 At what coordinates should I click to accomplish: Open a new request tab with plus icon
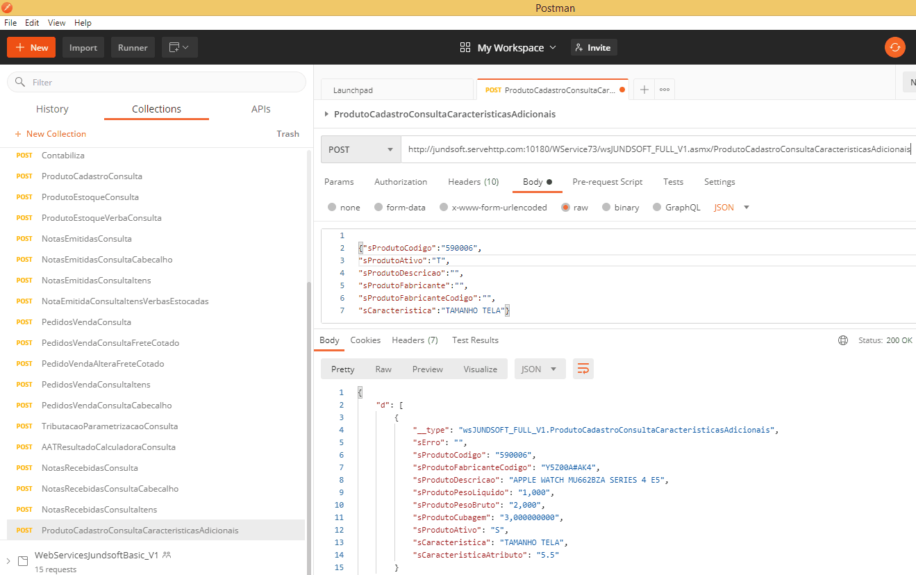pos(644,90)
